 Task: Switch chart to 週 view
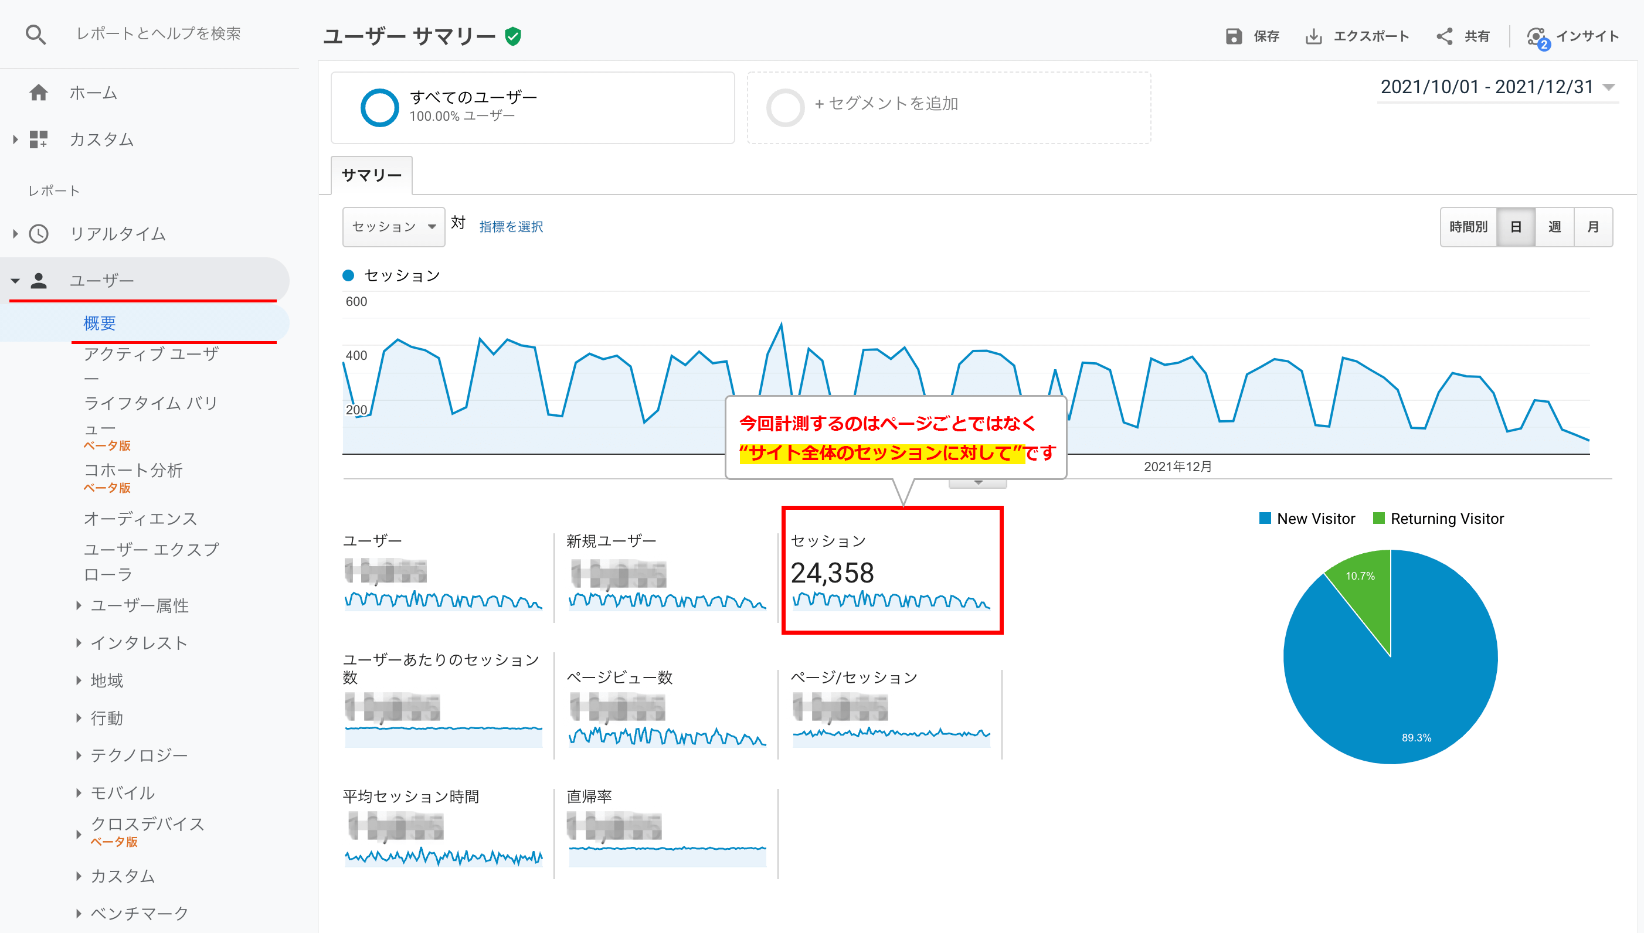(x=1554, y=227)
